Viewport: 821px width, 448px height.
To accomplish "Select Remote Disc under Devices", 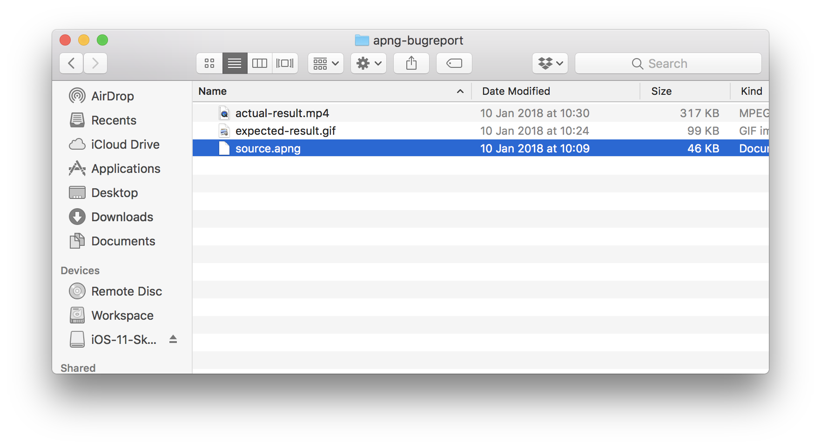I will point(127,291).
